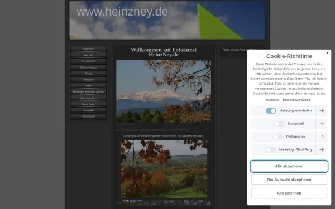Click the www.heinzney.de header title
The height and width of the screenshot is (209, 335).
[122, 12]
